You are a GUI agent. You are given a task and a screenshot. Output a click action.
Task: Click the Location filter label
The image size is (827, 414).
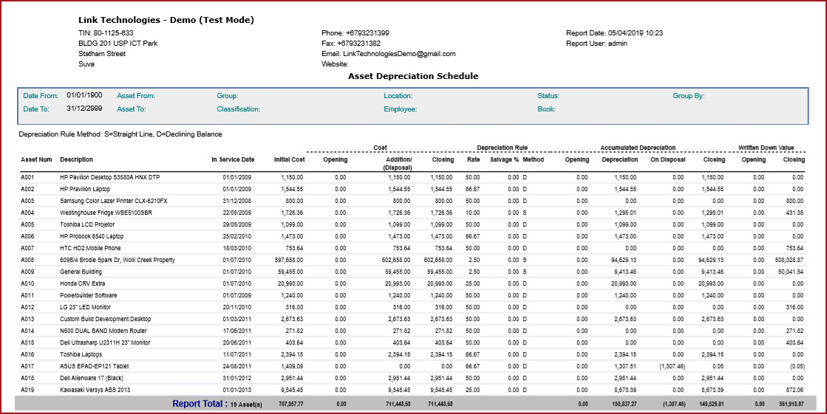(398, 96)
